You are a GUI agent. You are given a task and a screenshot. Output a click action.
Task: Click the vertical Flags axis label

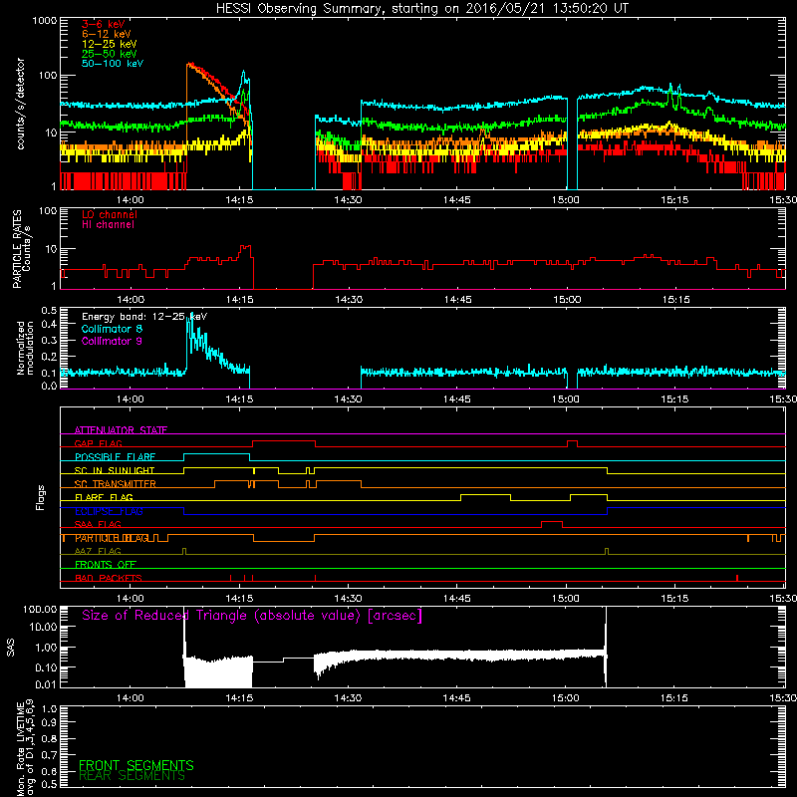coord(41,497)
